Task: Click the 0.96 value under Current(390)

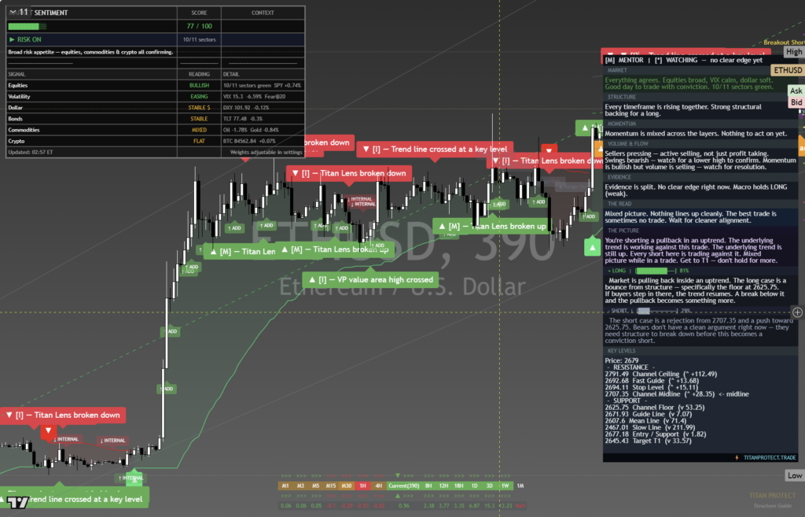Action: [x=403, y=506]
